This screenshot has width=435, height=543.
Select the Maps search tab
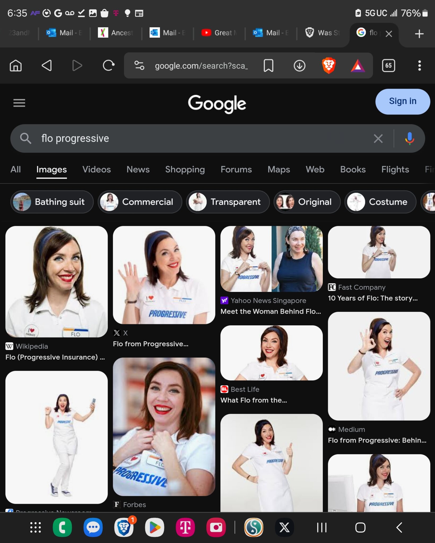279,169
